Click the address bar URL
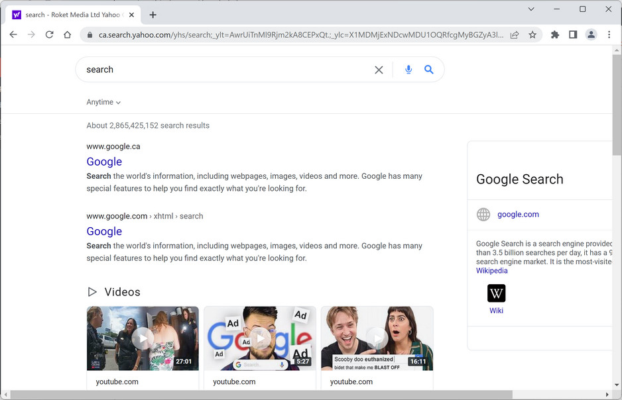 (301, 35)
